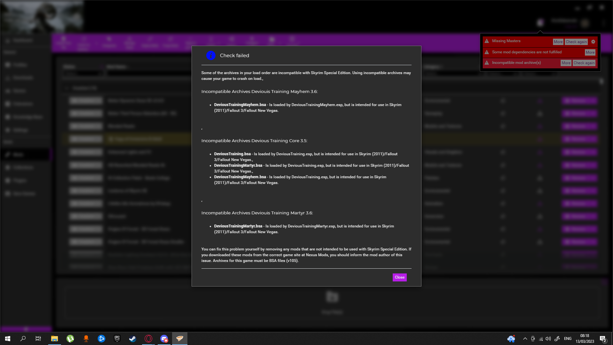Open settings gear on Missing Masters notification
The height and width of the screenshot is (345, 613).
pyautogui.click(x=593, y=42)
